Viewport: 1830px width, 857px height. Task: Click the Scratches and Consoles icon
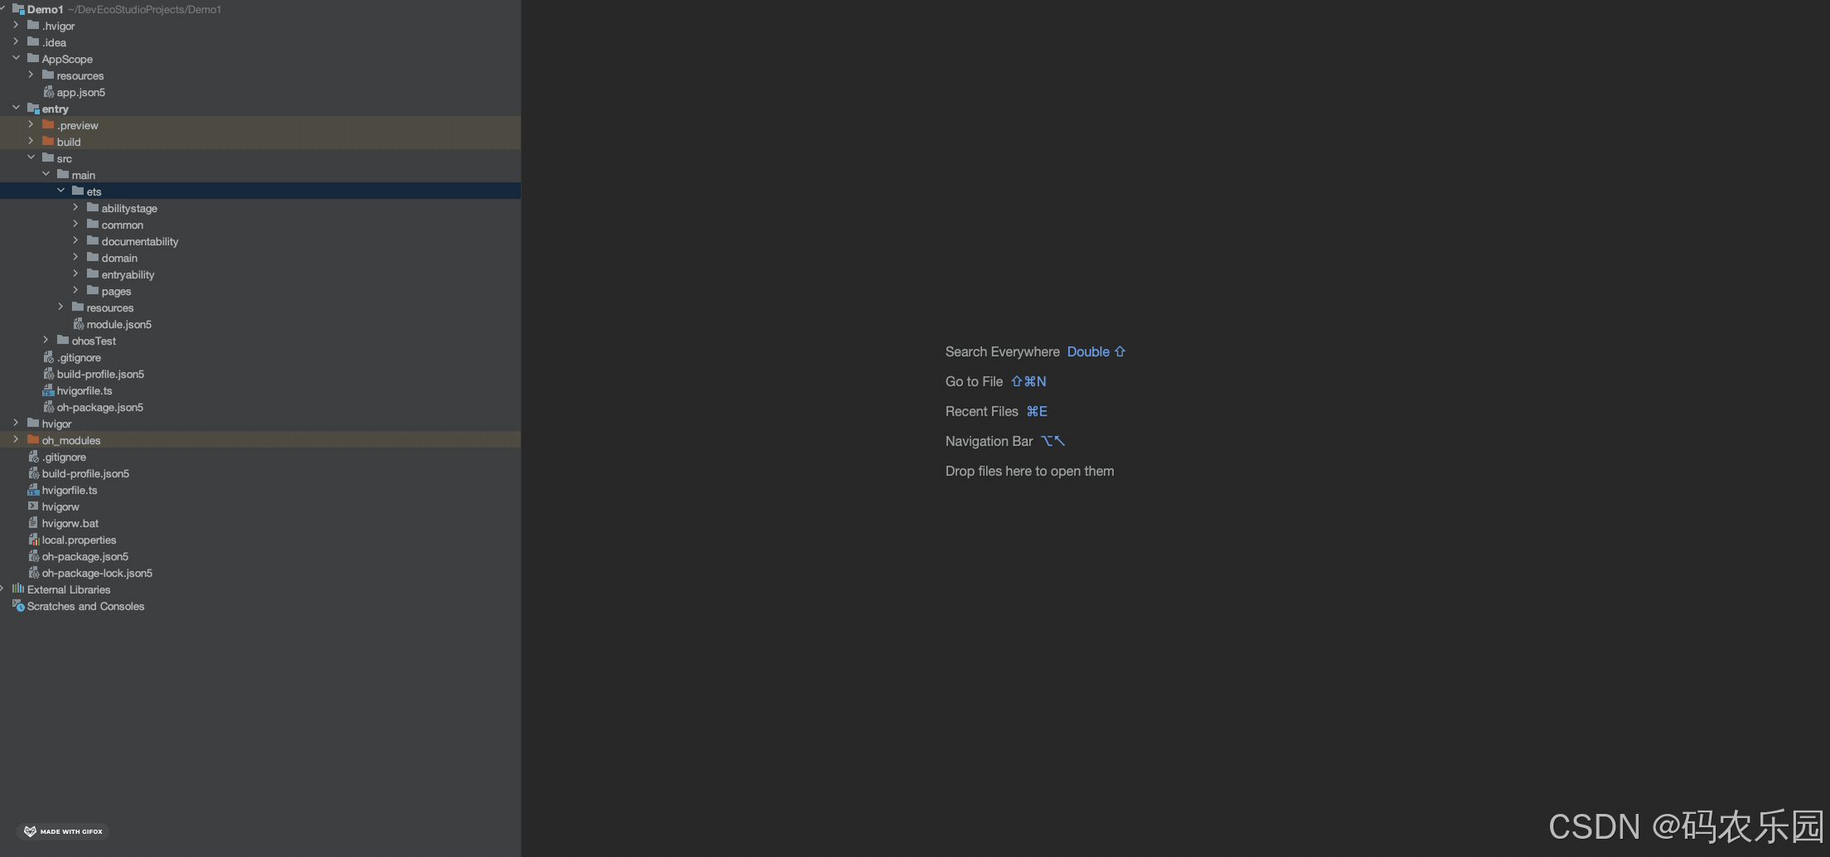(x=18, y=605)
